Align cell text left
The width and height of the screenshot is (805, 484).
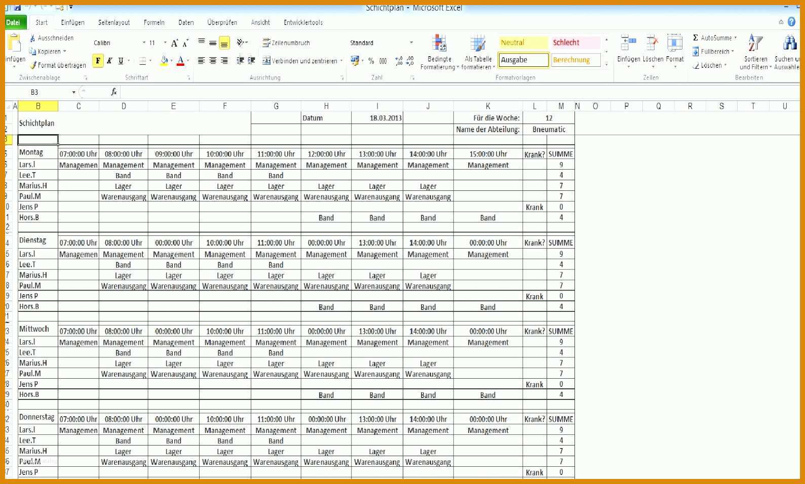tap(201, 61)
